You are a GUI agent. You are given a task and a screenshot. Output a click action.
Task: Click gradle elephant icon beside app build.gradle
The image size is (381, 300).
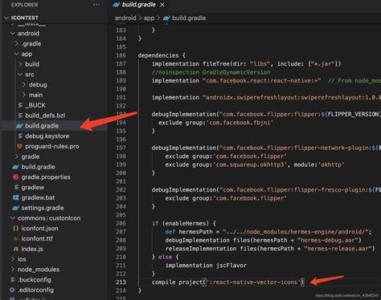(19, 126)
